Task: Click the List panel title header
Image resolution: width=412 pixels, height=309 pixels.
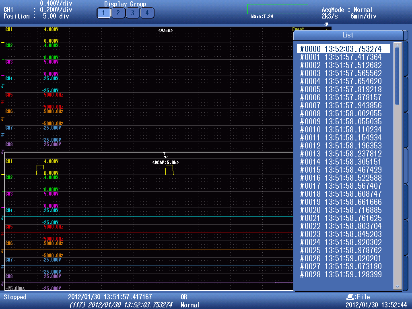Action: 348,35
